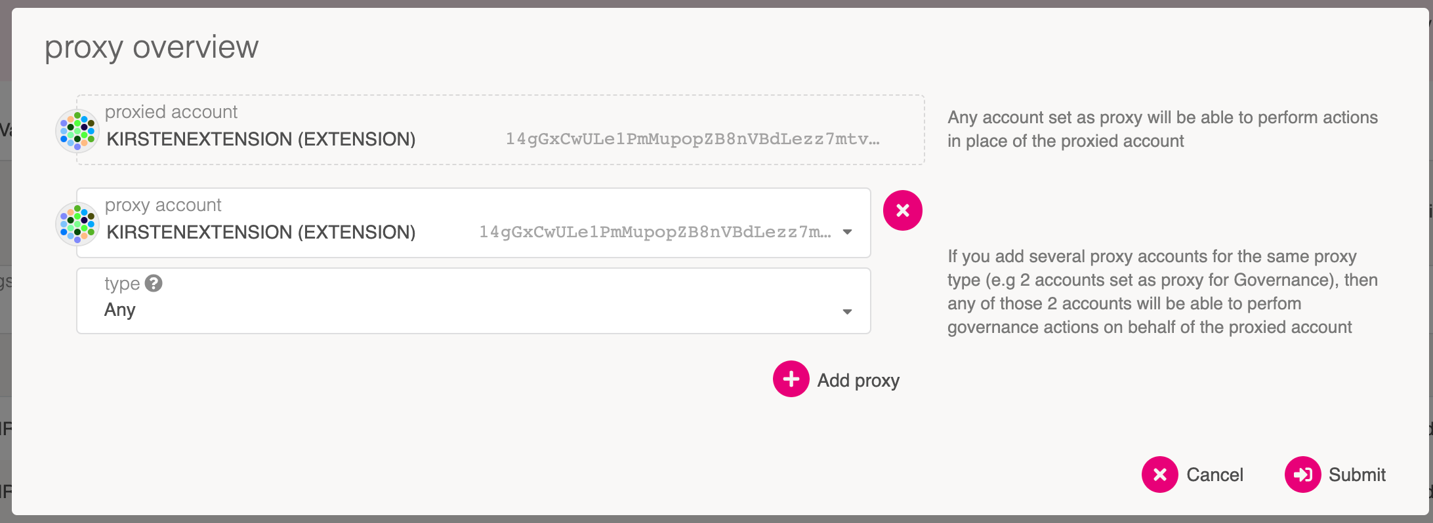The height and width of the screenshot is (523, 1433).
Task: Click the Submit arrow icon
Action: [x=1302, y=475]
